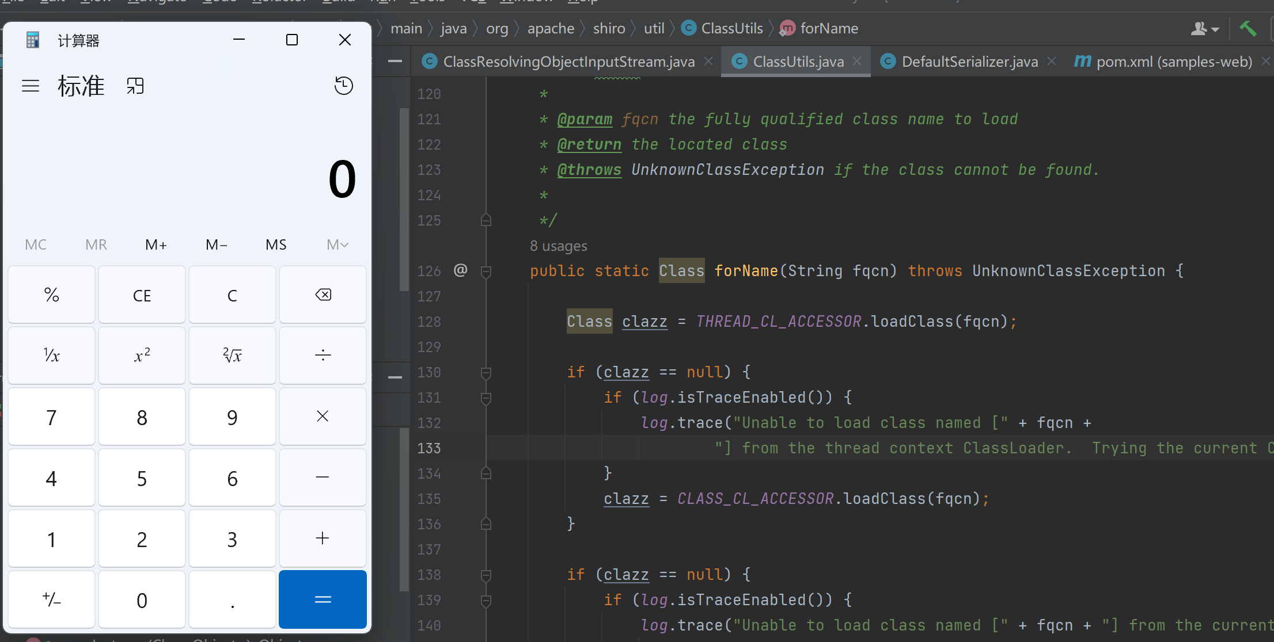Click digit 2 on calculator
This screenshot has width=1274, height=642.
[x=142, y=538]
